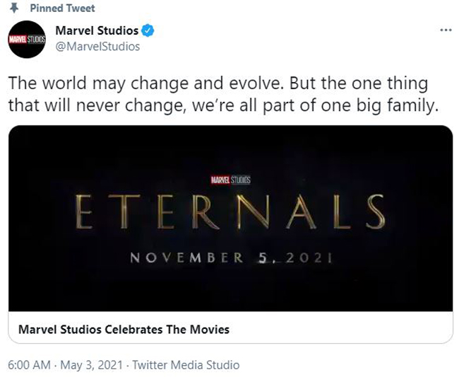
Task: Select the Pinned Tweet label
Action: pos(62,8)
